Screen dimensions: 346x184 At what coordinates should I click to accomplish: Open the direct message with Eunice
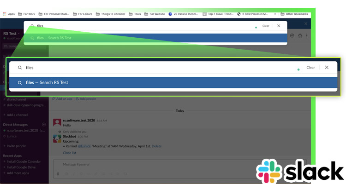point(10,136)
